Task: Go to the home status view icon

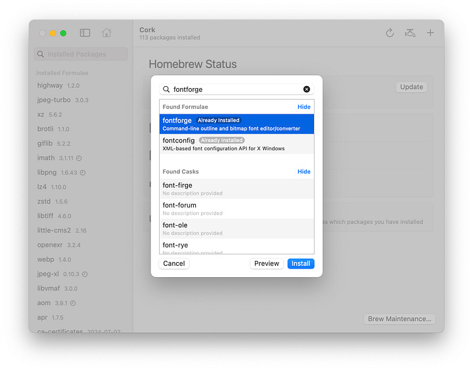Action: 106,33
